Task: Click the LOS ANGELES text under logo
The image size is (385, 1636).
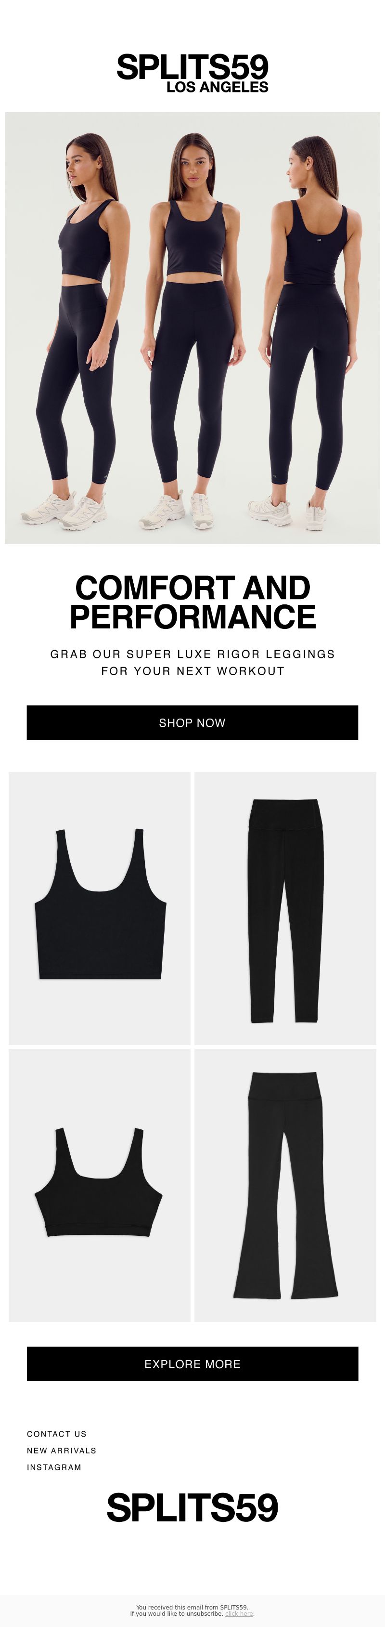Action: [x=217, y=87]
